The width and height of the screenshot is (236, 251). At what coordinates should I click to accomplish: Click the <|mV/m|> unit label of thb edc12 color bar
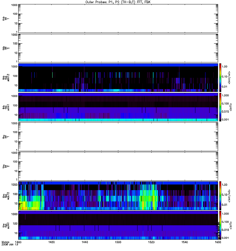229,77
